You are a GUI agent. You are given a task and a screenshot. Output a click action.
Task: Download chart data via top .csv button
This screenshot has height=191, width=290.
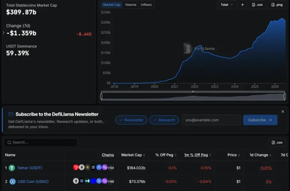(x=257, y=5)
